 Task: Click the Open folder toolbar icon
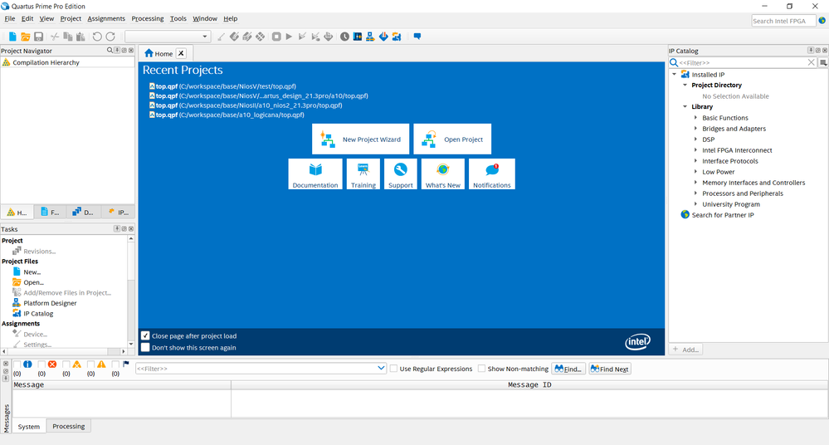(26, 37)
